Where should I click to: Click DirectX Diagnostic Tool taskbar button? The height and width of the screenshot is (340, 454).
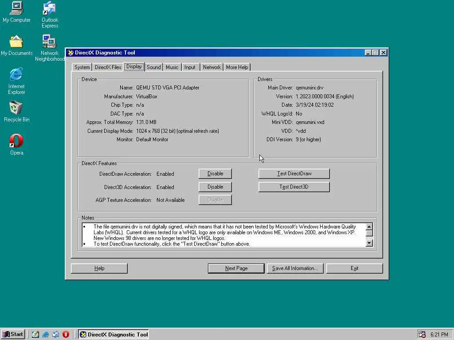click(x=113, y=334)
